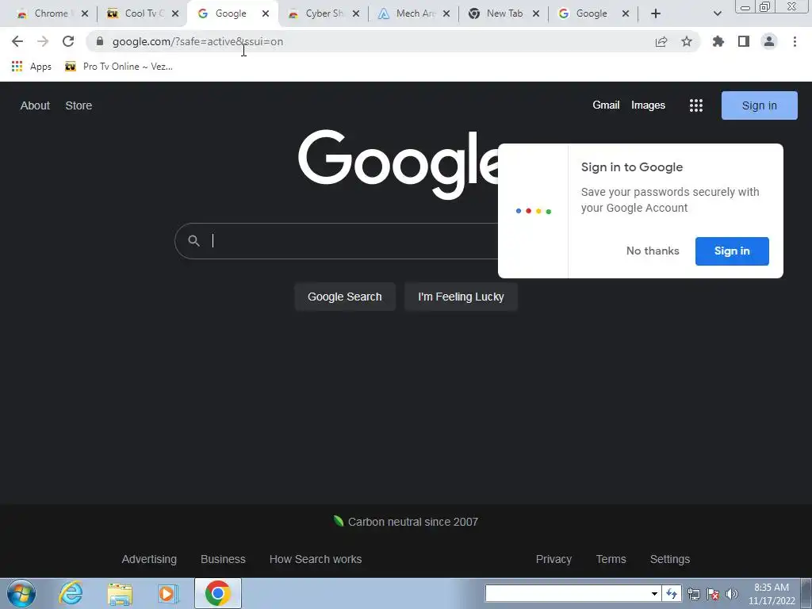Bookmark this page with the star icon
Viewport: 812px width, 609px height.
click(x=687, y=41)
